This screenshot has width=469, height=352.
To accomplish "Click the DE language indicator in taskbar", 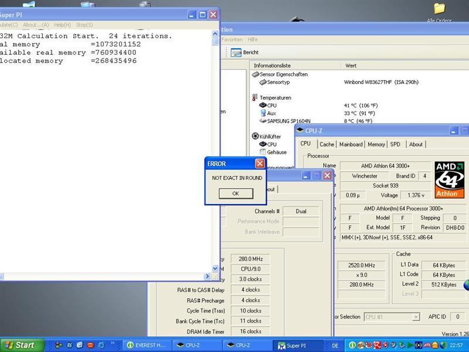I will (x=335, y=346).
